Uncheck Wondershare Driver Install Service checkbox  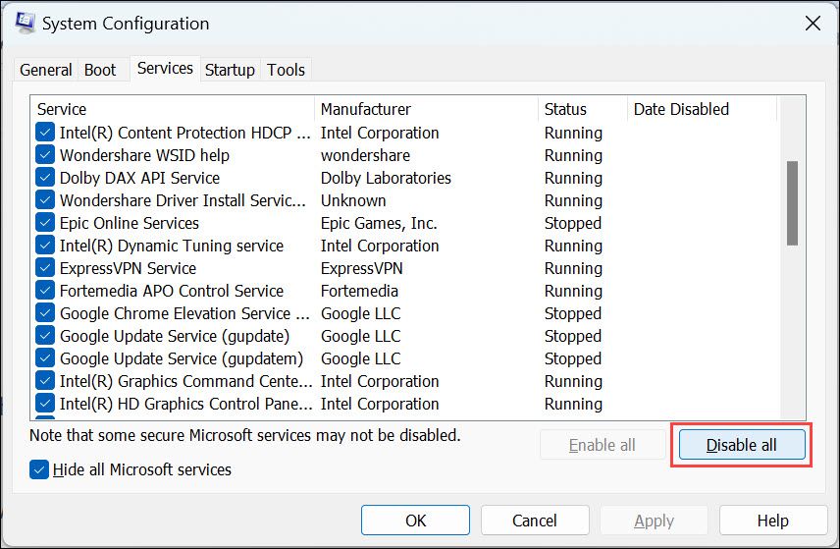pyautogui.click(x=45, y=199)
